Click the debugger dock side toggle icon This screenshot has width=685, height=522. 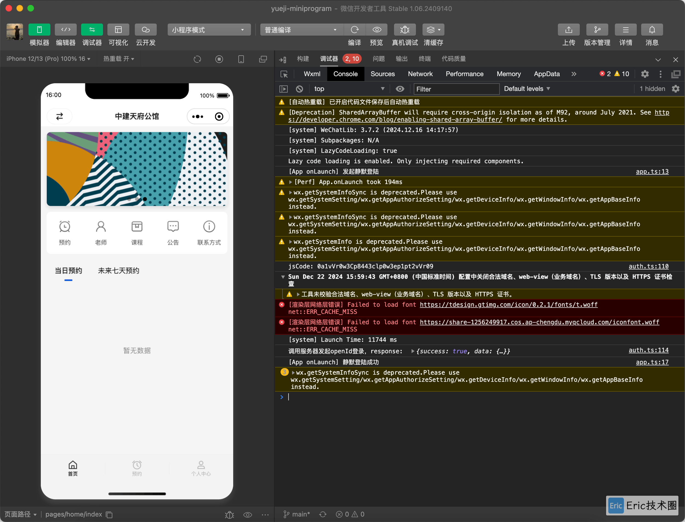[x=282, y=59]
